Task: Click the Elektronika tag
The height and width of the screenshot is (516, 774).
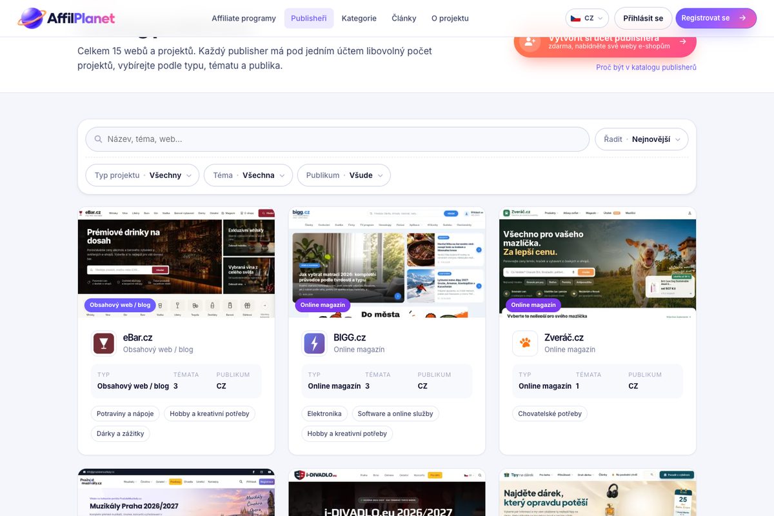Action: [x=324, y=413]
